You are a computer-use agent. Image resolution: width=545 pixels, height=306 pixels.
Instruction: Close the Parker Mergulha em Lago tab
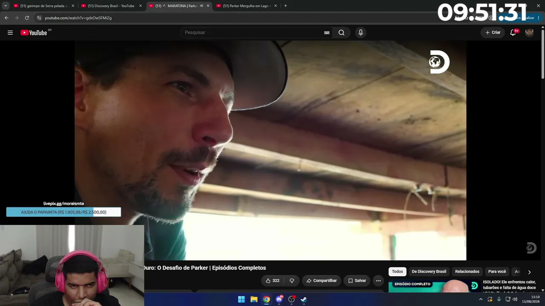point(275,6)
